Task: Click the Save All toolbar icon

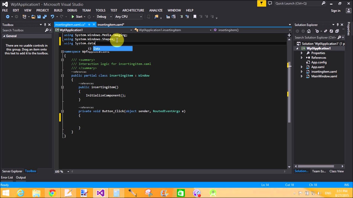Action: [44, 17]
